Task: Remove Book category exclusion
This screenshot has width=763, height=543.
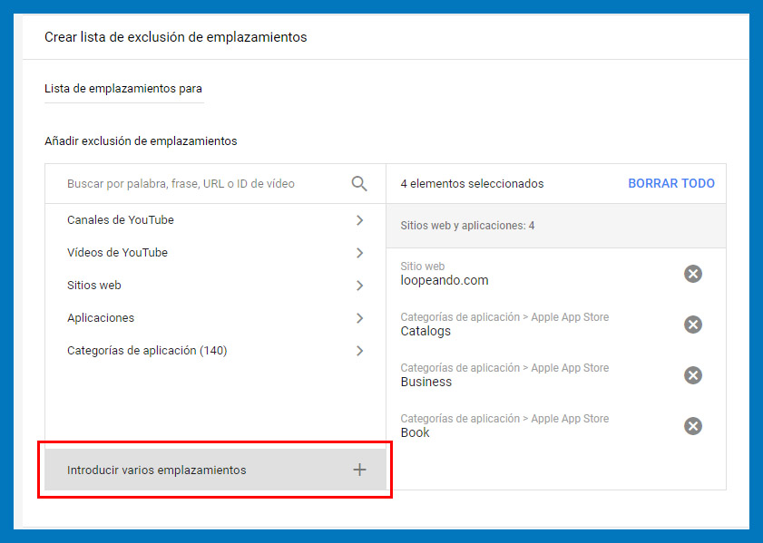Action: pyautogui.click(x=693, y=426)
